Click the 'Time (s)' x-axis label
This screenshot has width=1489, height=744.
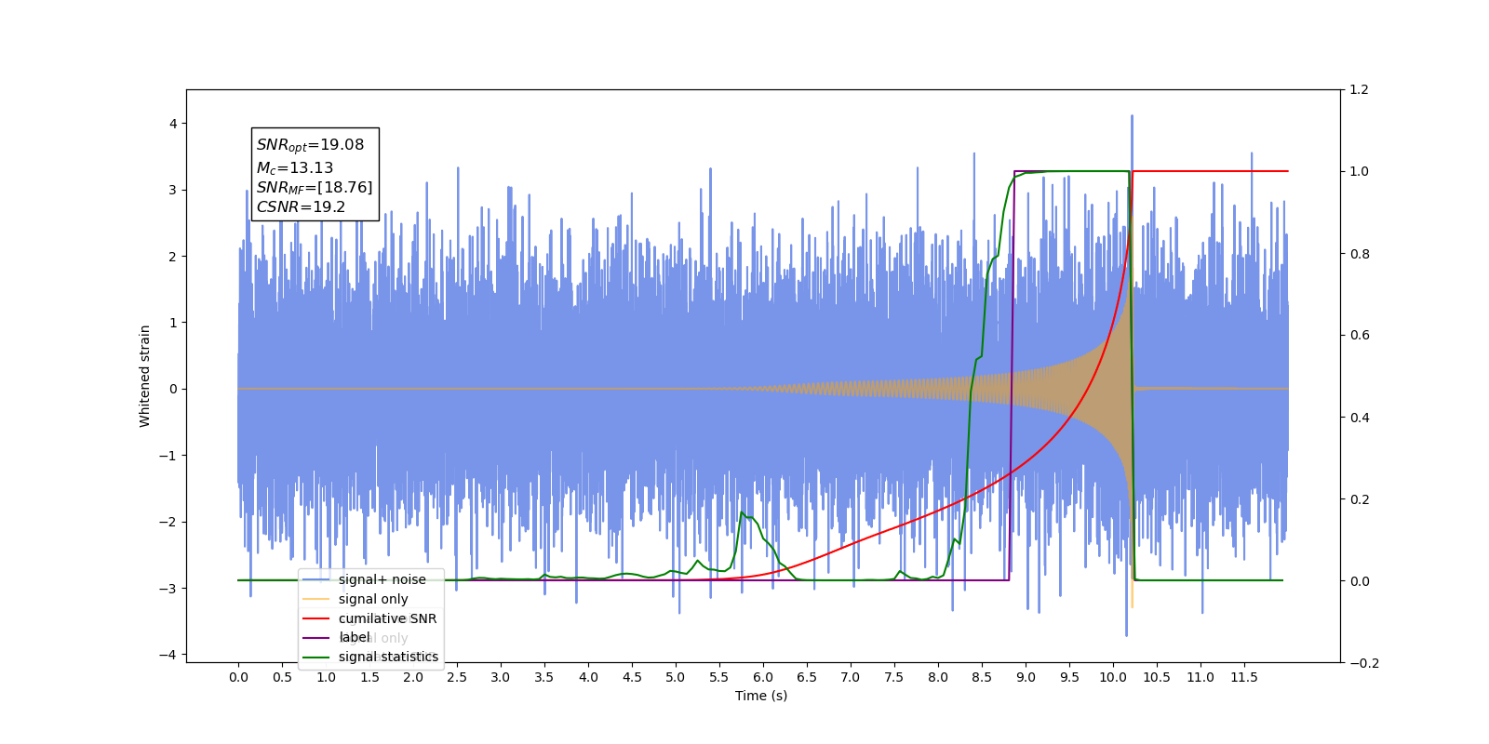coord(761,696)
